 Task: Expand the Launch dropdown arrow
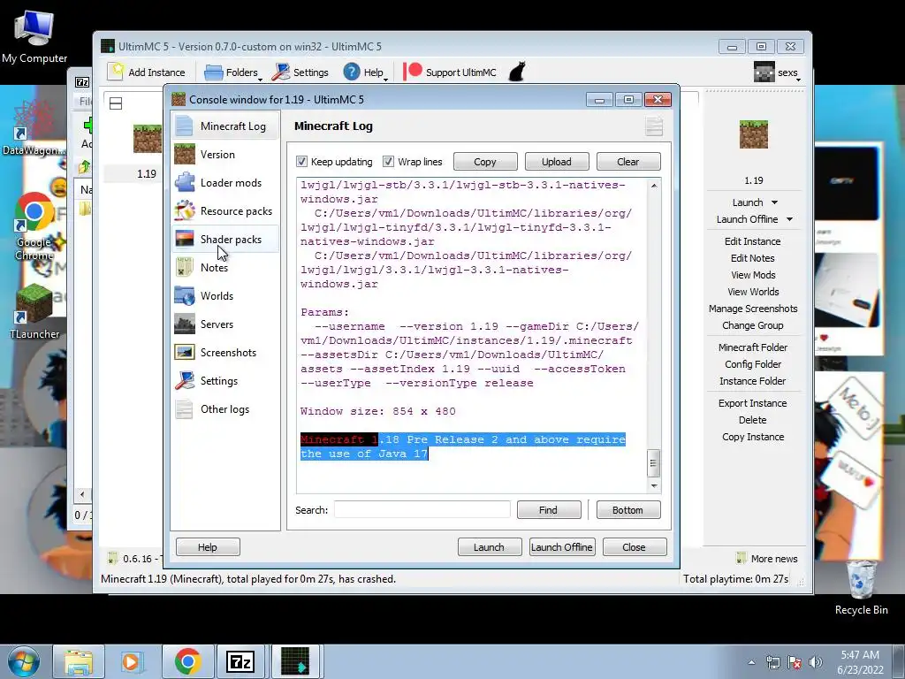pos(774,202)
